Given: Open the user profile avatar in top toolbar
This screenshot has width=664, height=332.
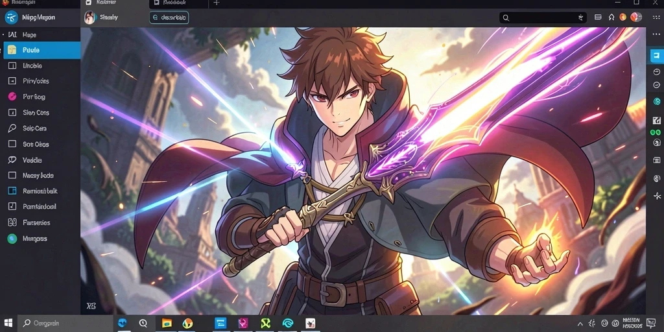Looking at the screenshot, I should [635, 18].
